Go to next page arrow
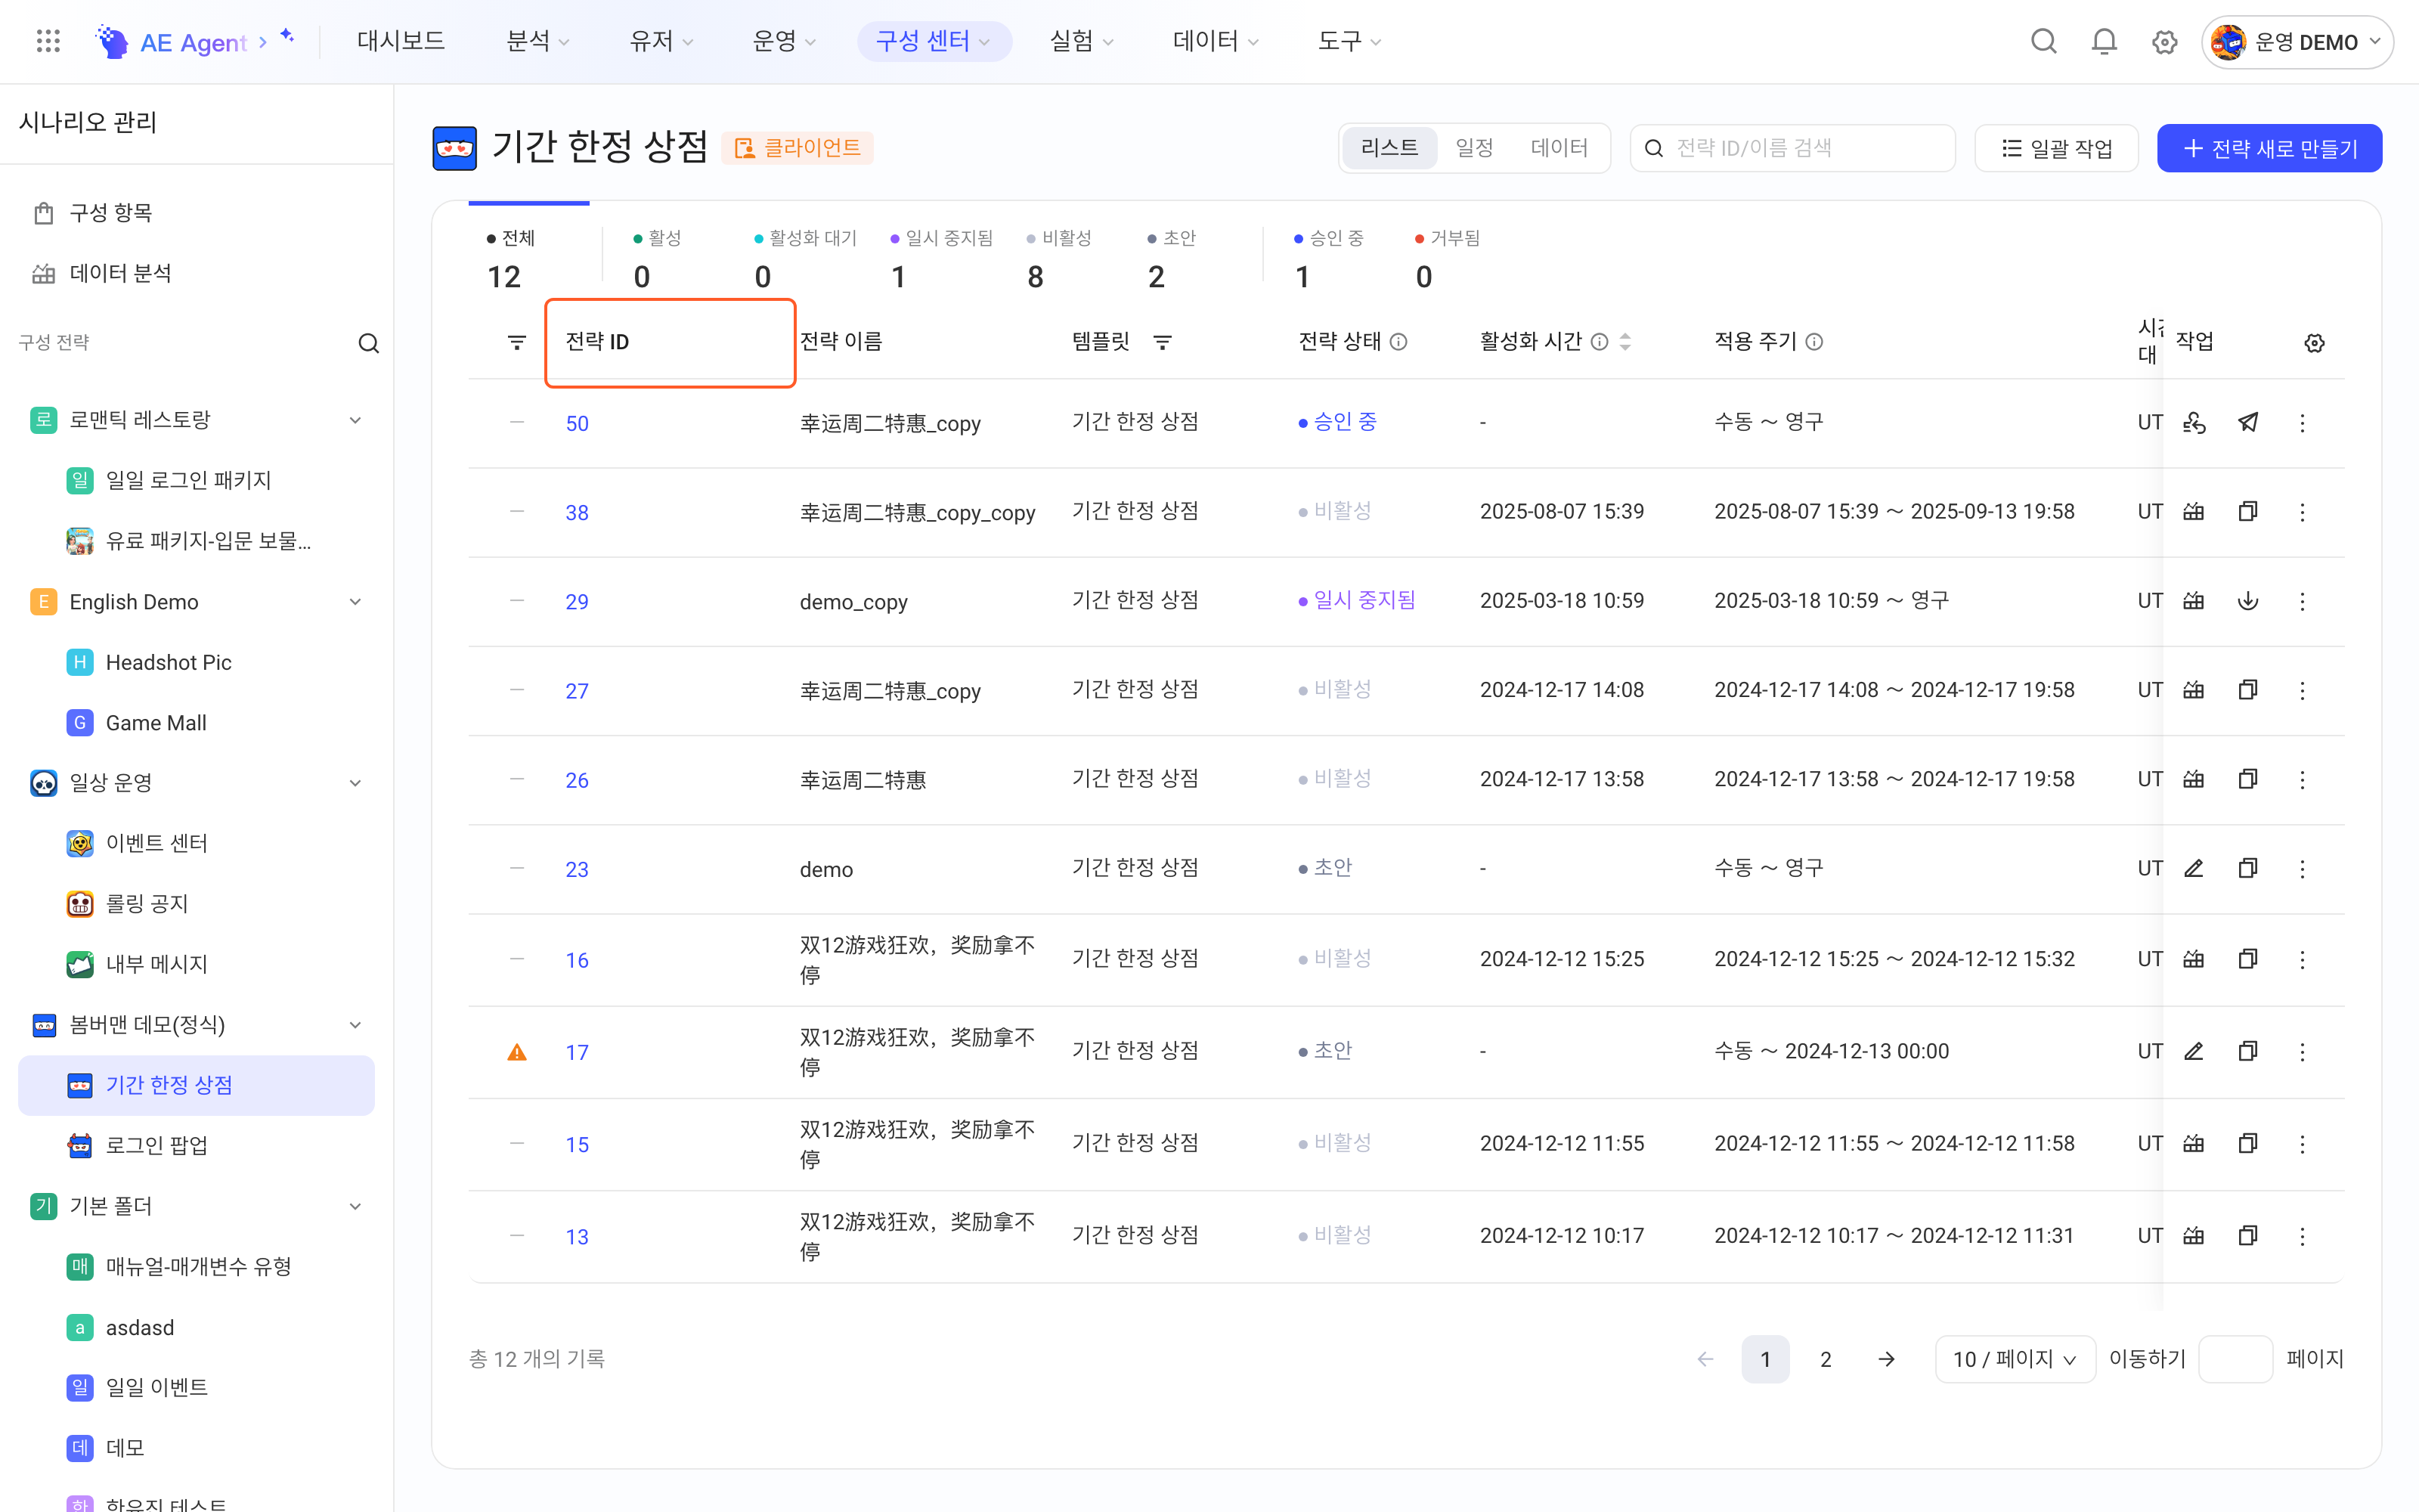Image resolution: width=2419 pixels, height=1512 pixels. coord(1886,1359)
